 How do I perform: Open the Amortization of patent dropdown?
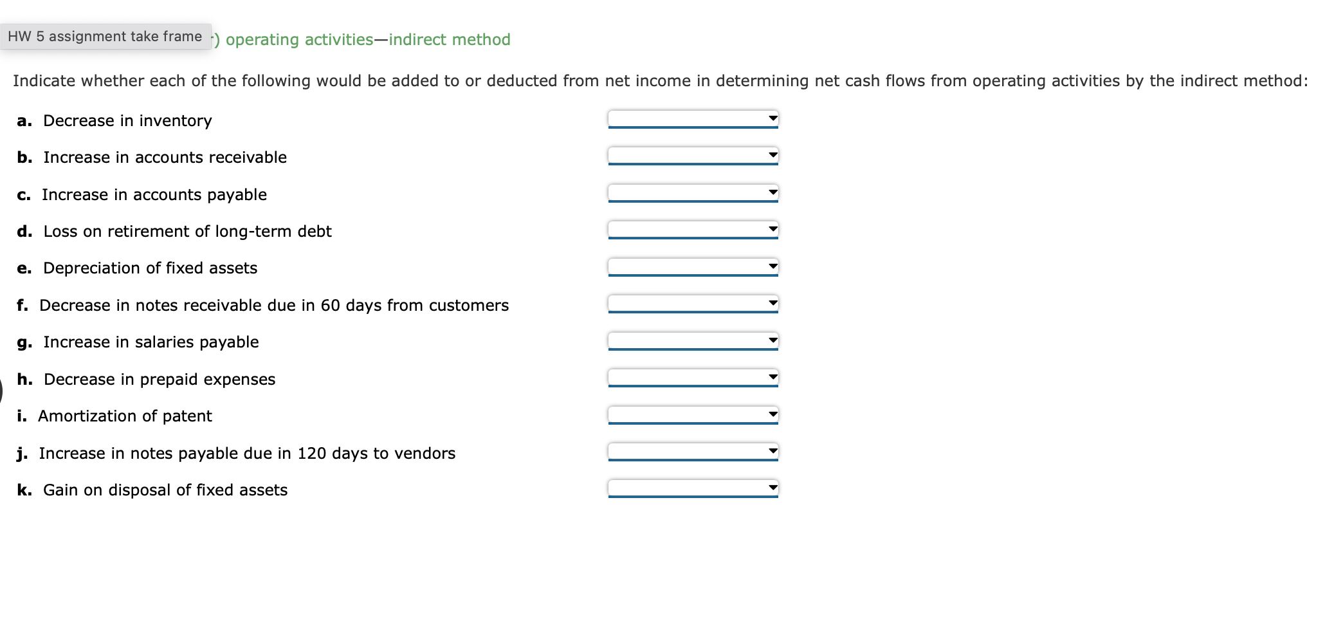[691, 414]
